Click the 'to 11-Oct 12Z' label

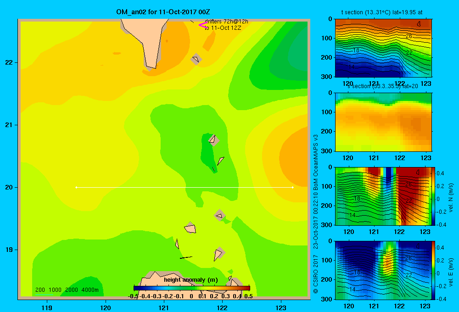coord(223,28)
